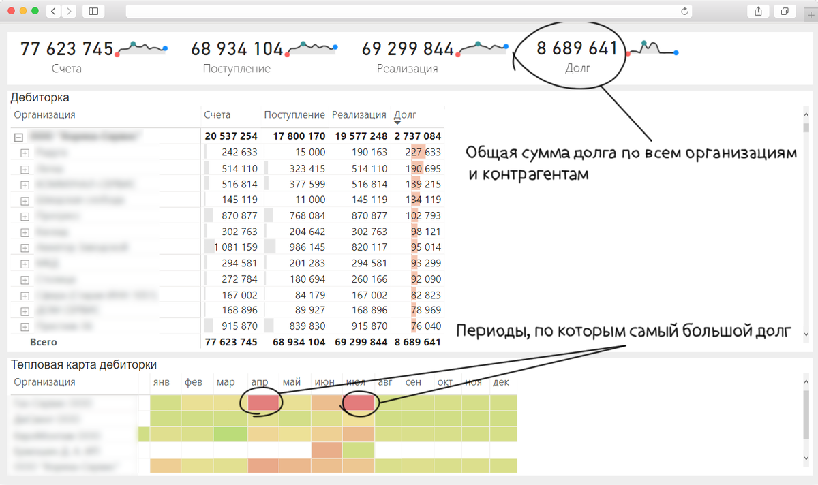This screenshot has height=485, width=818.
Task: Sort table by the Долг column header
Action: [x=406, y=115]
